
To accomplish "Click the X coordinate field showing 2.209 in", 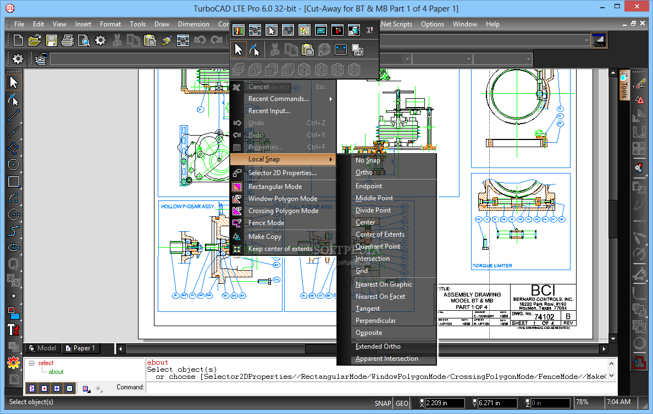I will (445, 403).
